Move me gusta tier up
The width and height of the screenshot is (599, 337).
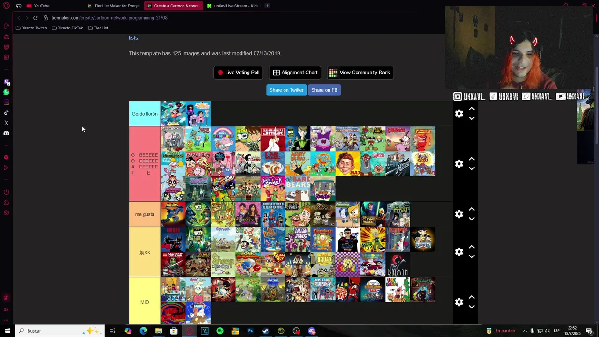(472, 209)
